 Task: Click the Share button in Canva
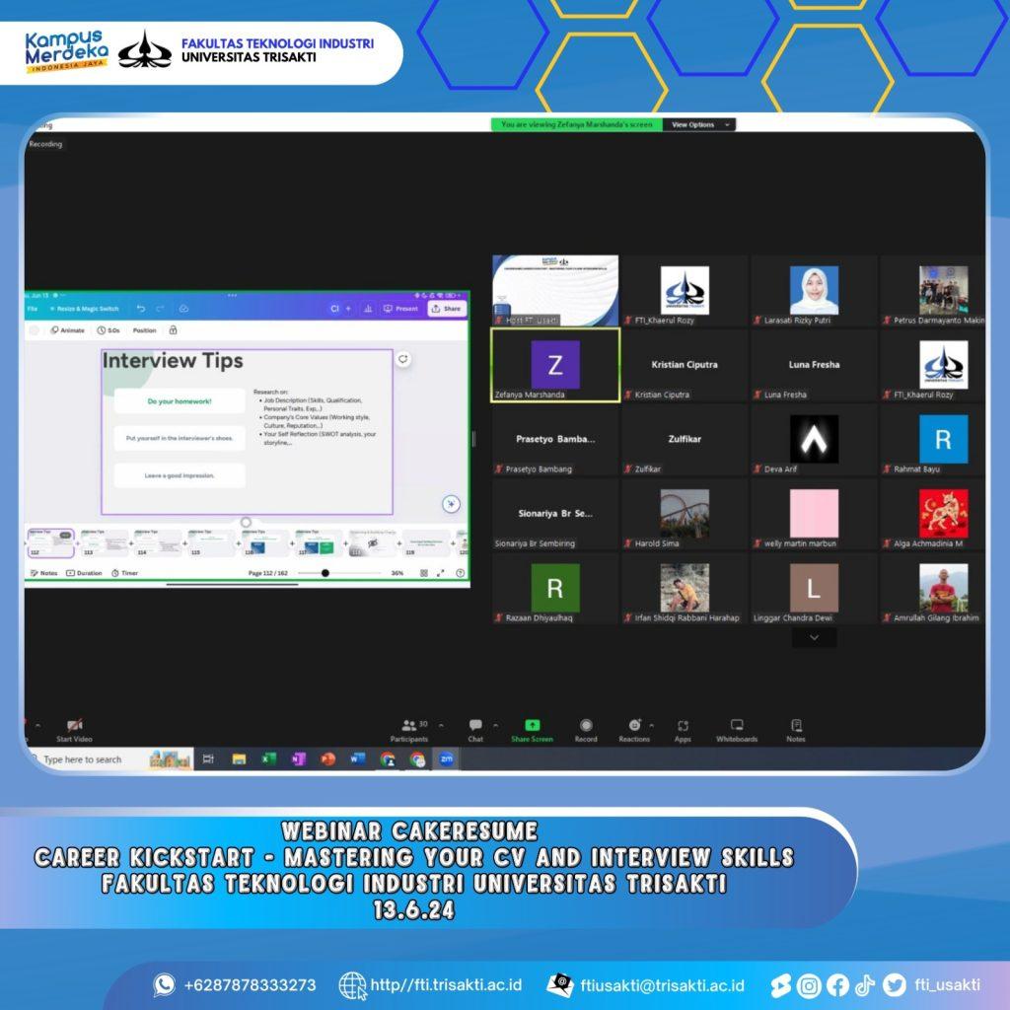pos(447,309)
